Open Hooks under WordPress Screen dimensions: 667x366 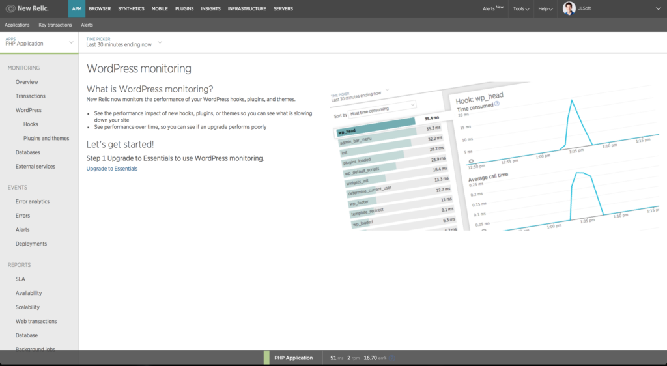[x=31, y=124]
